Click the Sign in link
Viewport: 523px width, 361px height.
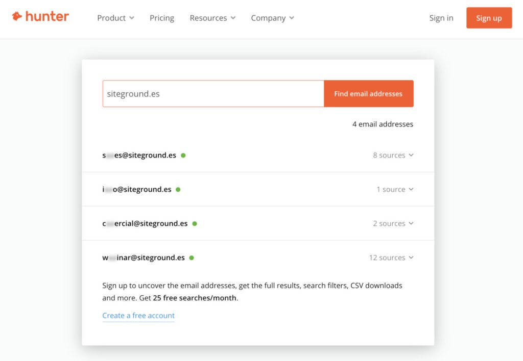441,18
